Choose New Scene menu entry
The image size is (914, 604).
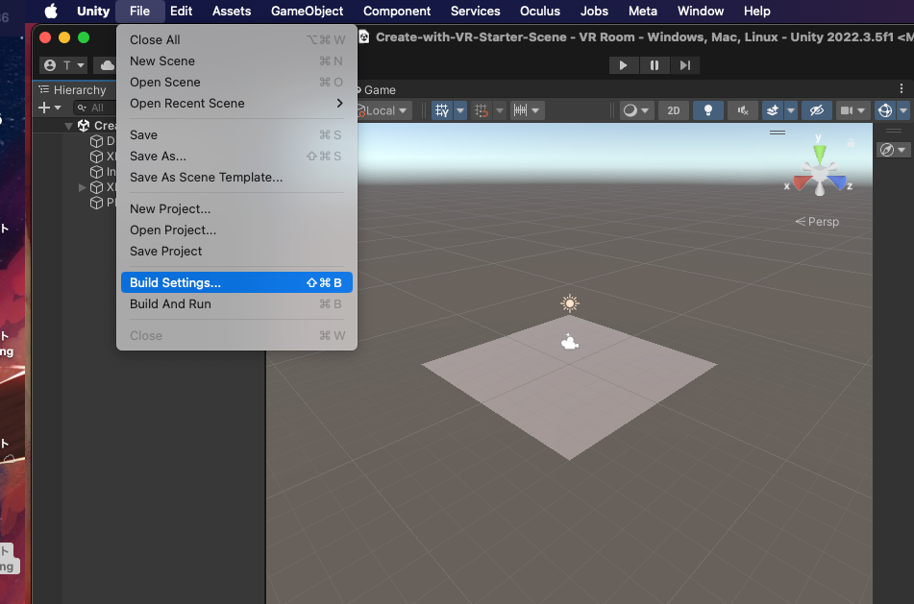236,61
